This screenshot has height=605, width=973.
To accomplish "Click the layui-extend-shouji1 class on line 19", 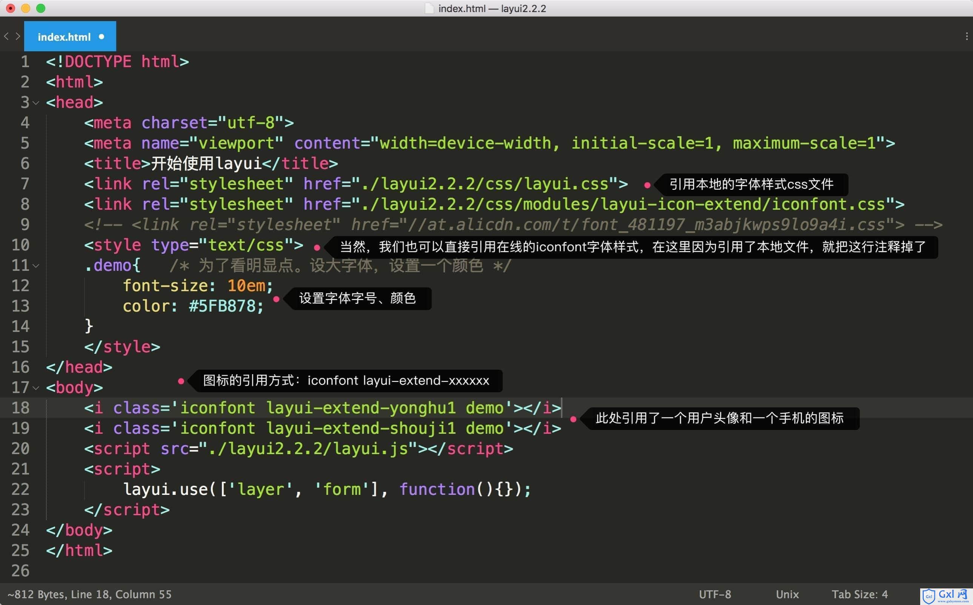I will (x=361, y=428).
